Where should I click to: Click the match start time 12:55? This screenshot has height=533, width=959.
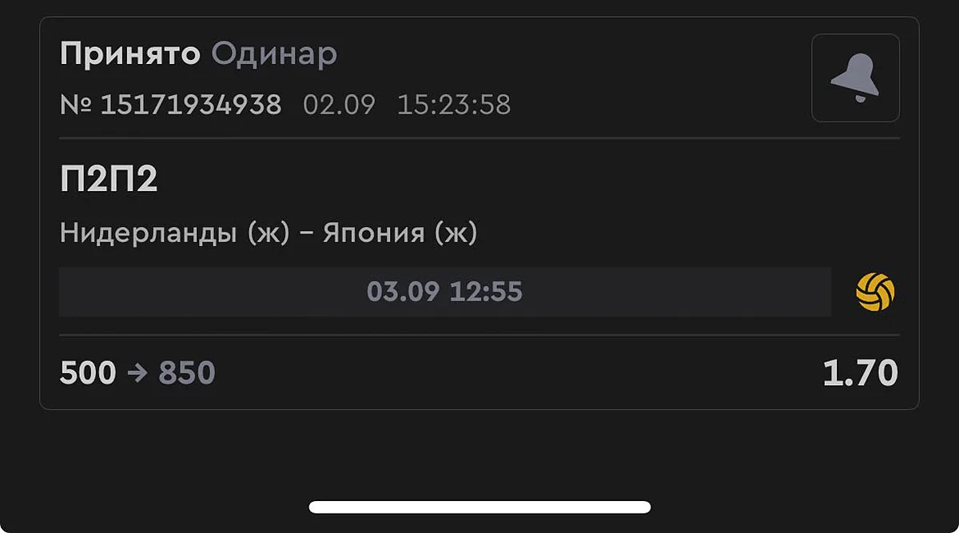(485, 292)
